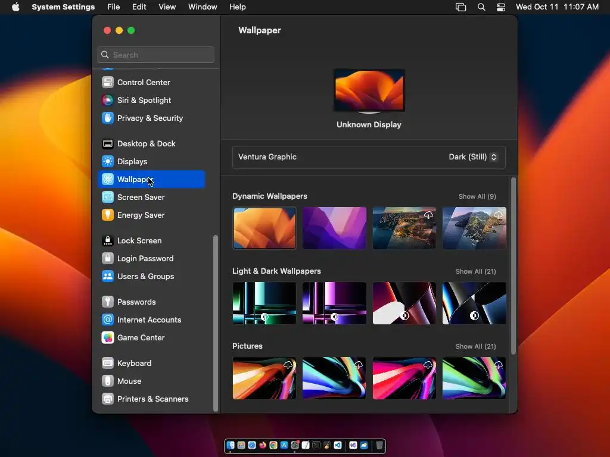Open Dark (Still) appearance dropdown
The height and width of the screenshot is (457, 610).
[x=472, y=157]
